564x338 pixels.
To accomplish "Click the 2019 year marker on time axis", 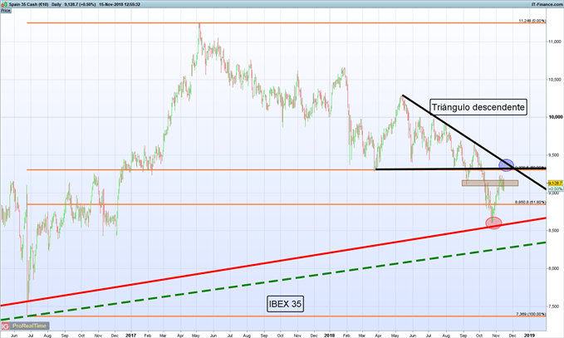I will coord(529,336).
